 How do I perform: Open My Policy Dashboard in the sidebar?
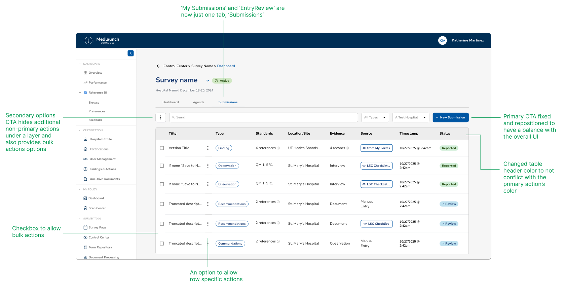93,198
